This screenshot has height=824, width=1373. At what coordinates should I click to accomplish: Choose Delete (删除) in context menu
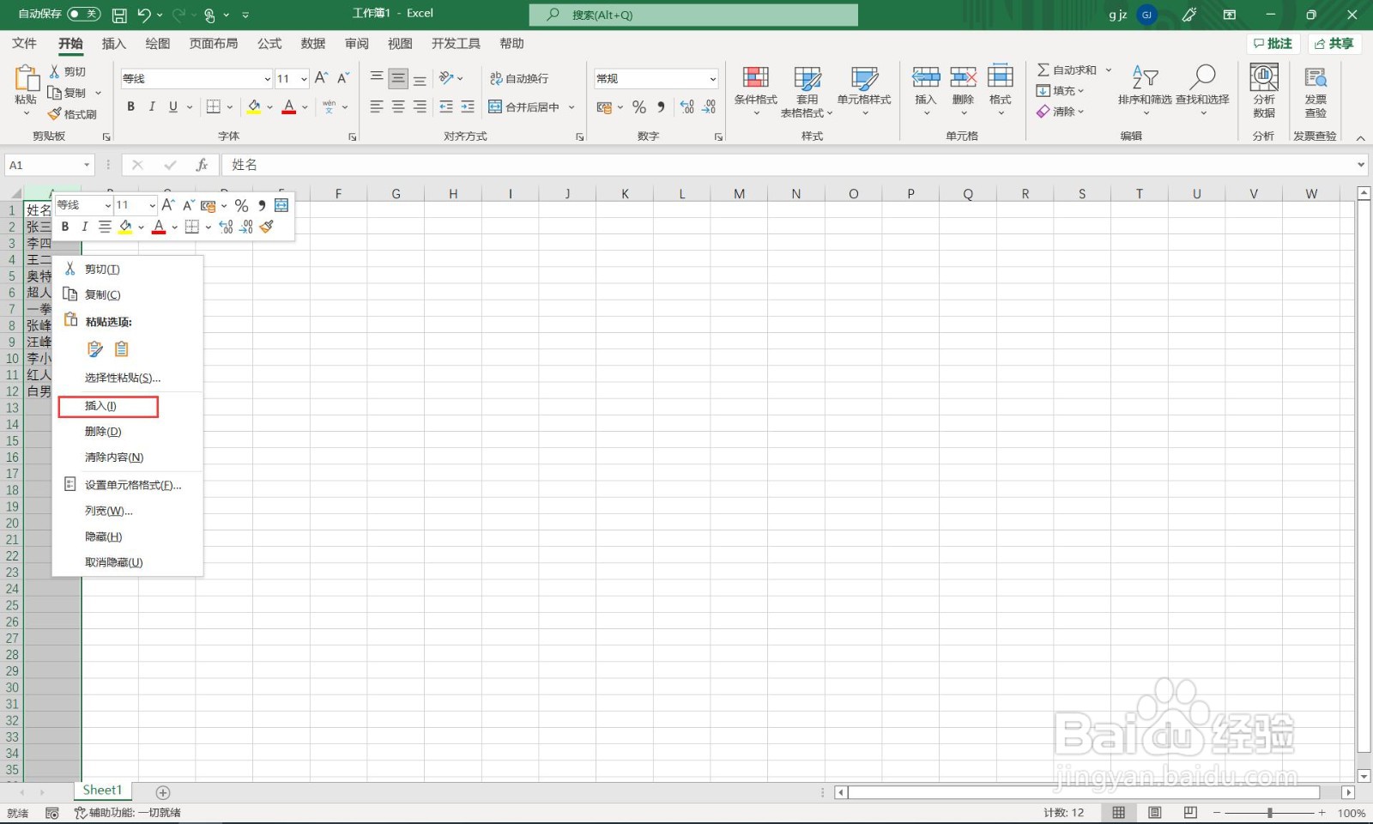pyautogui.click(x=128, y=432)
